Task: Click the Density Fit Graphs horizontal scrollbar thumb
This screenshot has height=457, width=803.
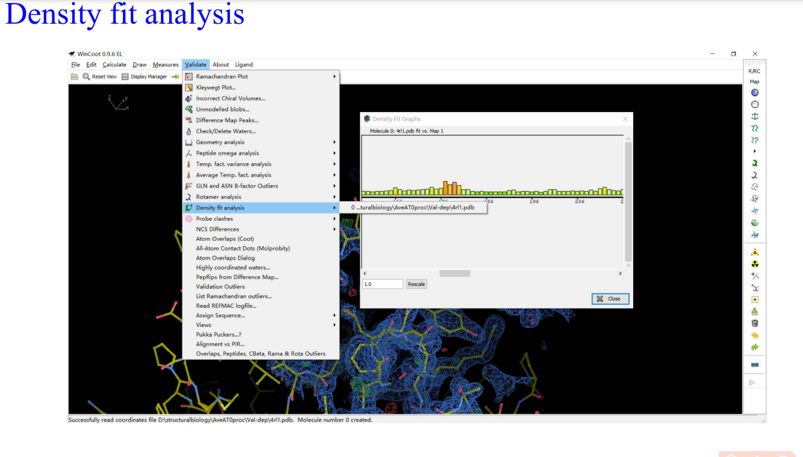Action: pos(455,274)
